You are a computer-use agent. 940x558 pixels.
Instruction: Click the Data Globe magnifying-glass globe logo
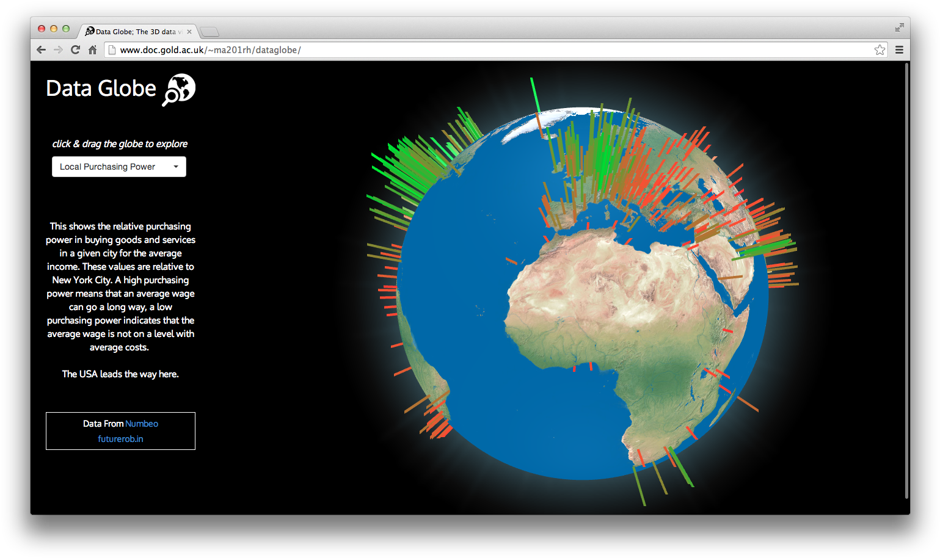179,89
